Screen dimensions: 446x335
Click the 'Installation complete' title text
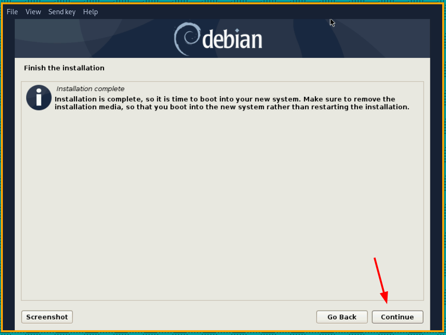pos(90,89)
